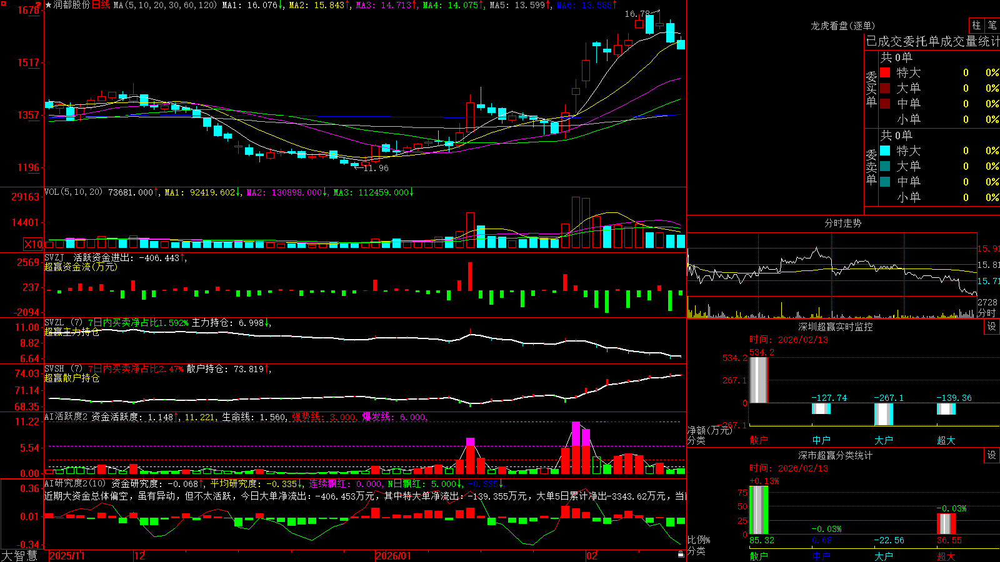
Task: Click the MA3: 14.713 value
Action: pyautogui.click(x=386, y=5)
